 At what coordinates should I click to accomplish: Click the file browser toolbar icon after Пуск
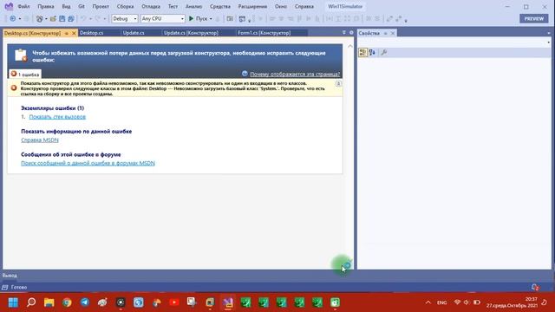[x=230, y=18]
